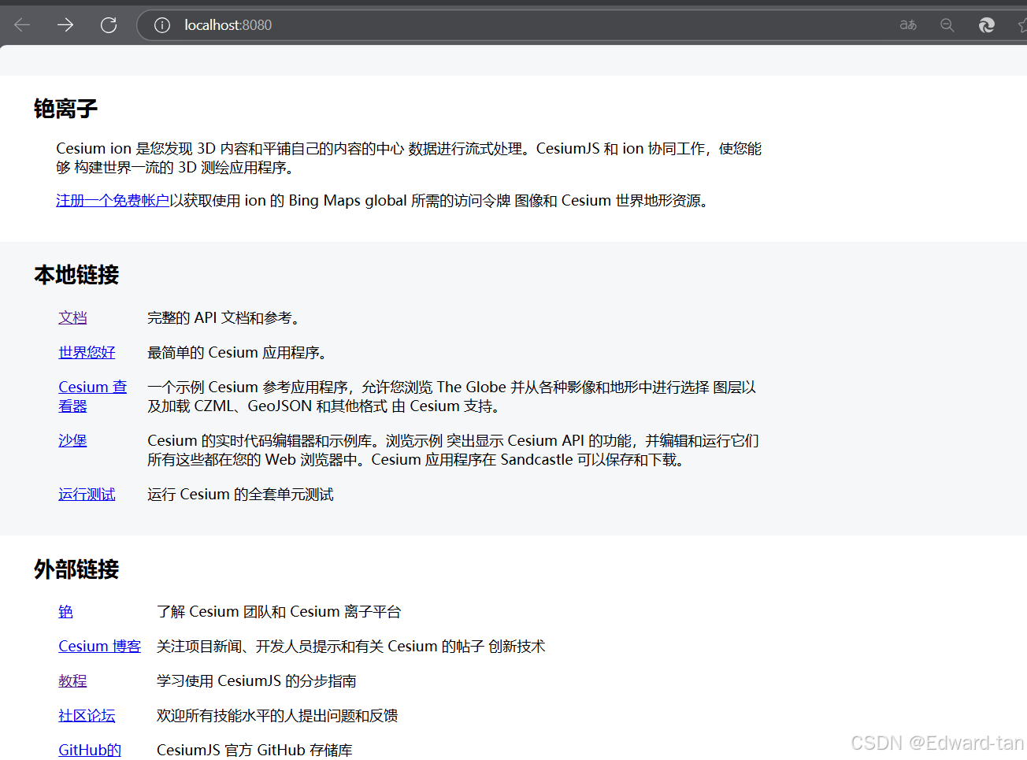Open the translate page icon
Viewport: 1027px width, 760px height.
coord(908,25)
